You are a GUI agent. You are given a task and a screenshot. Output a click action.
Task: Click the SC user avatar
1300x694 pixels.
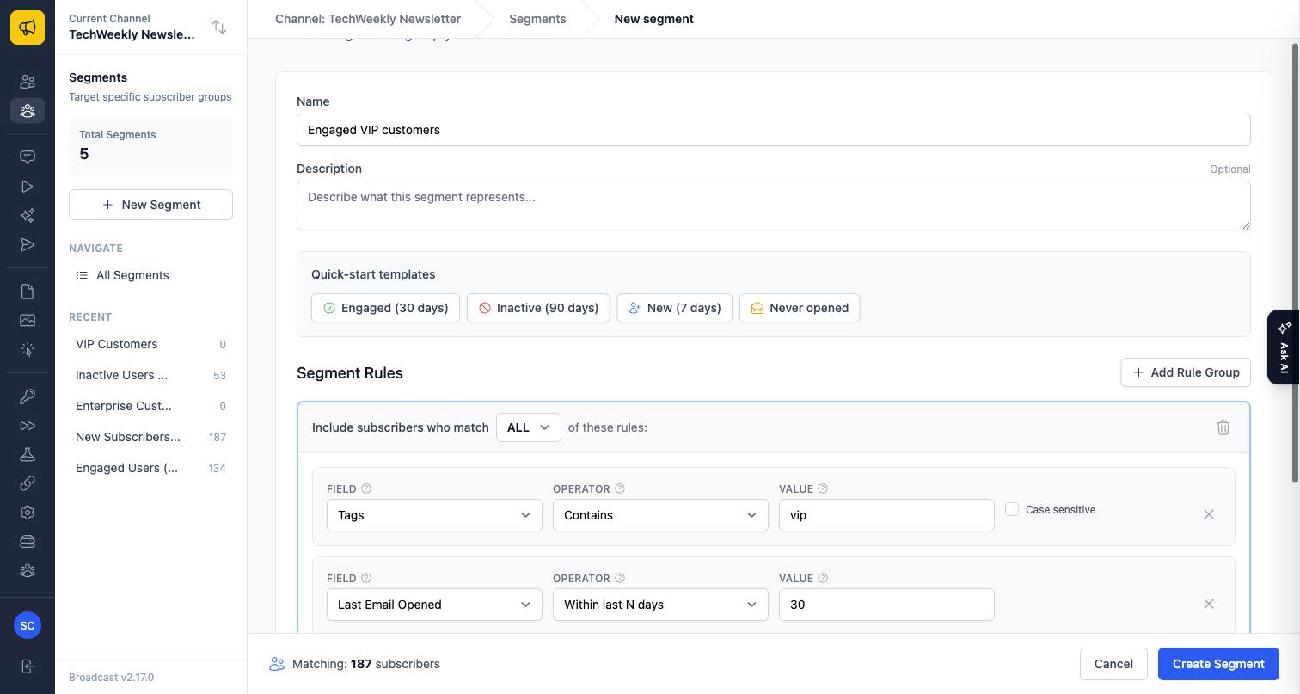pyautogui.click(x=28, y=625)
